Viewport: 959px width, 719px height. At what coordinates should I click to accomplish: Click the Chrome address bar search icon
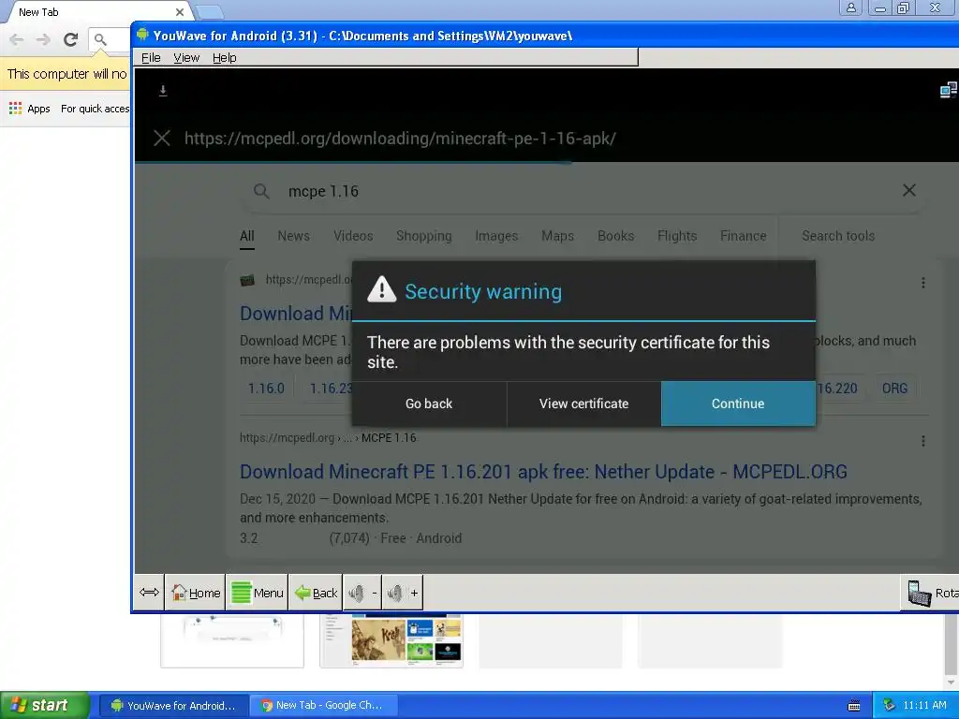(100, 39)
